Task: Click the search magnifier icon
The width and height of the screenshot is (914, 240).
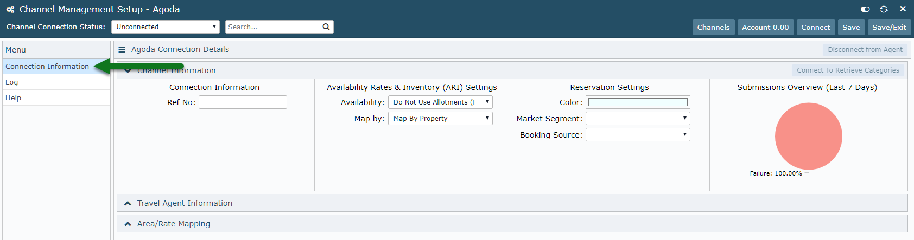Action: coord(326,27)
